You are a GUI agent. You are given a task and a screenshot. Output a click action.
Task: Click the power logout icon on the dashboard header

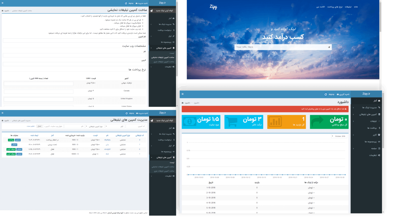(326, 94)
